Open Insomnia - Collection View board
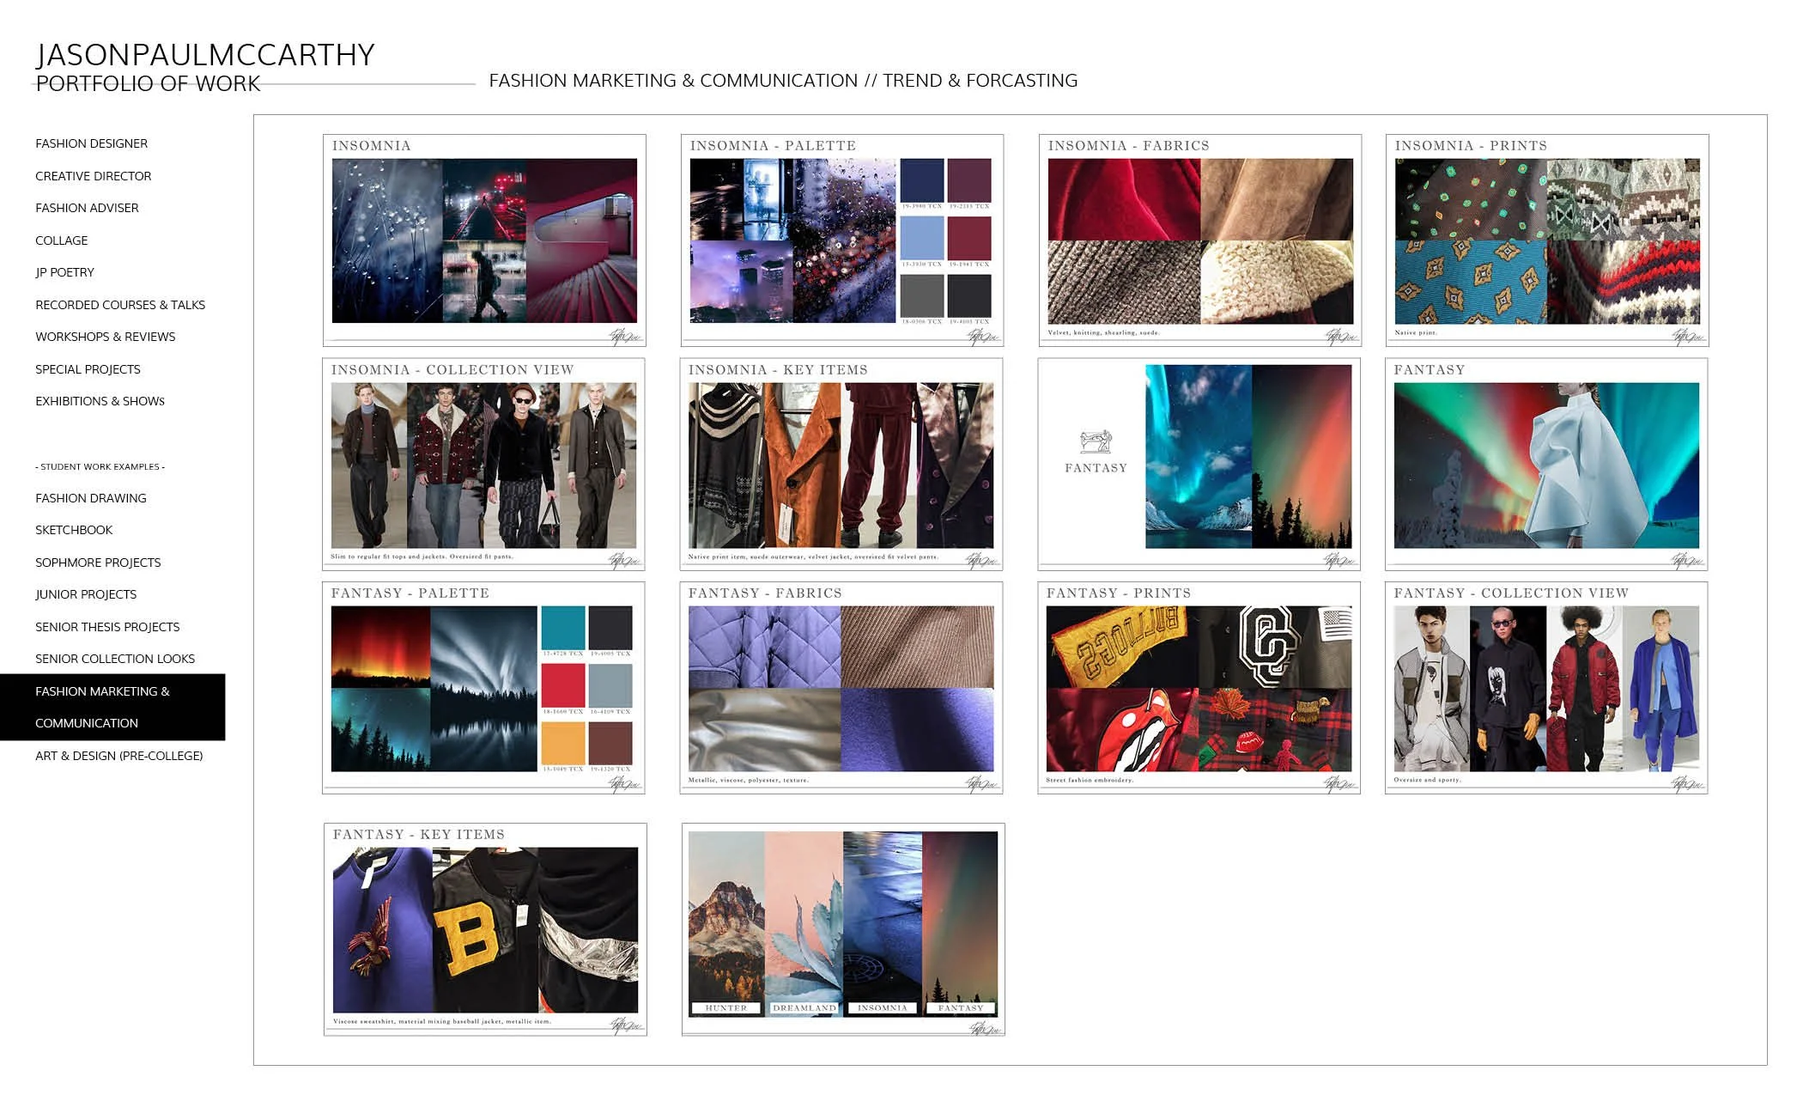The image size is (1803, 1095). click(x=483, y=465)
